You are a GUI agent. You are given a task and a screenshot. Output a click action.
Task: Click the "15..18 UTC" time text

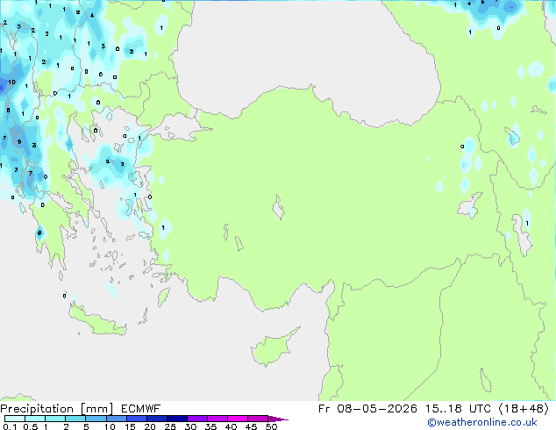[459, 409]
